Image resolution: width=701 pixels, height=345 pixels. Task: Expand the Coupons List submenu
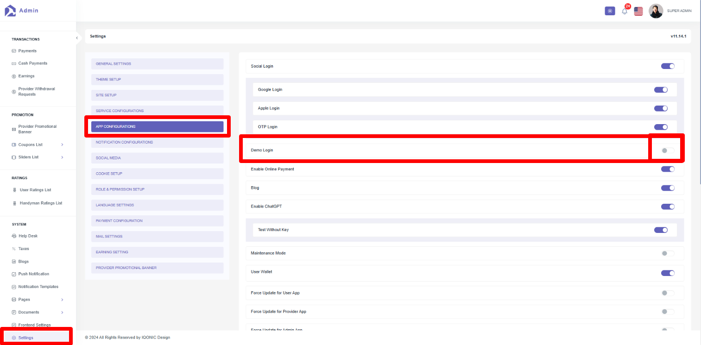62,144
